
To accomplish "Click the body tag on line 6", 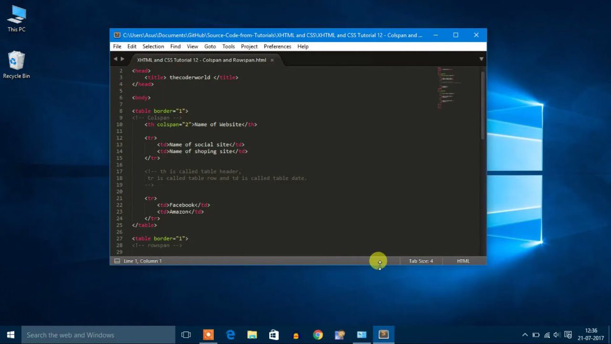I will click(141, 97).
